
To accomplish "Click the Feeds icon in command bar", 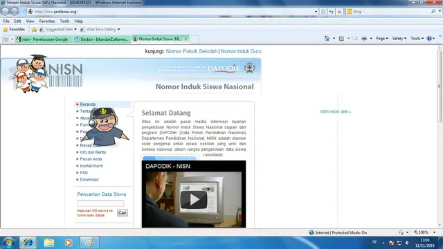I will 341,39.
